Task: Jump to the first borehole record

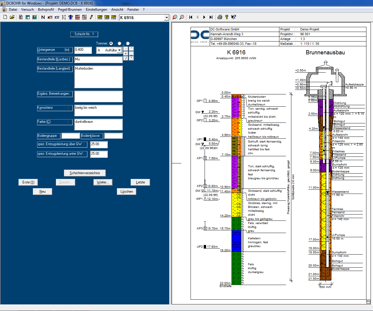Action: [x=191, y=17]
